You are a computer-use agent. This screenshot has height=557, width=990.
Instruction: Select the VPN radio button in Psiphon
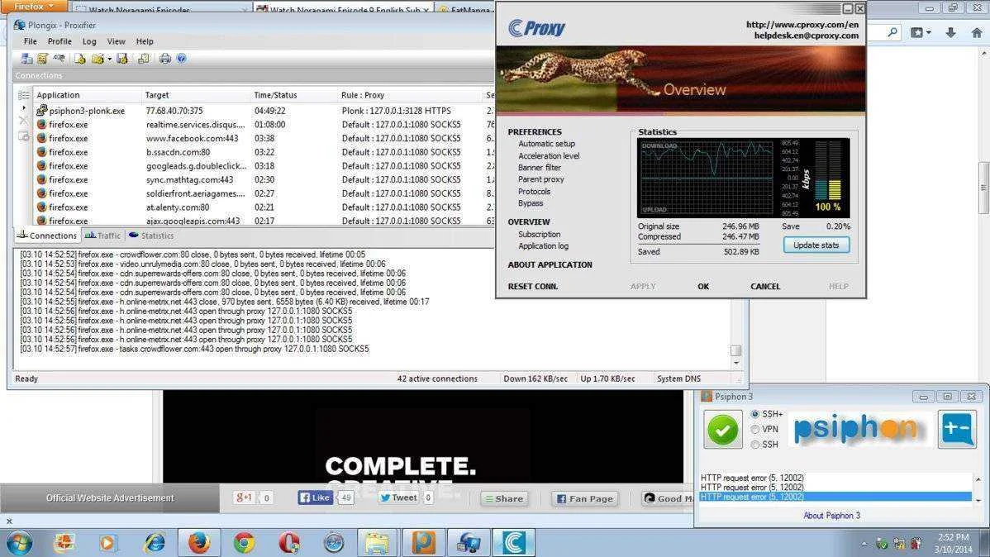tap(755, 430)
